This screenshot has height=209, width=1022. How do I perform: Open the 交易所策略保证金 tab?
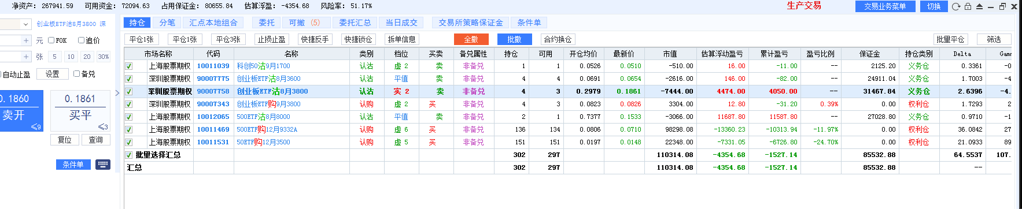pyautogui.click(x=471, y=23)
